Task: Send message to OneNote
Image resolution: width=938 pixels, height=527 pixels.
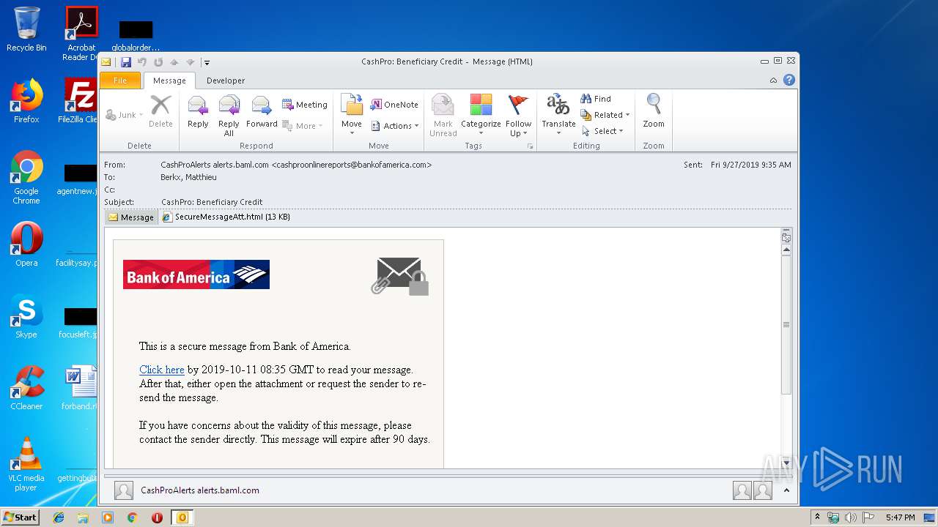Action: (394, 105)
